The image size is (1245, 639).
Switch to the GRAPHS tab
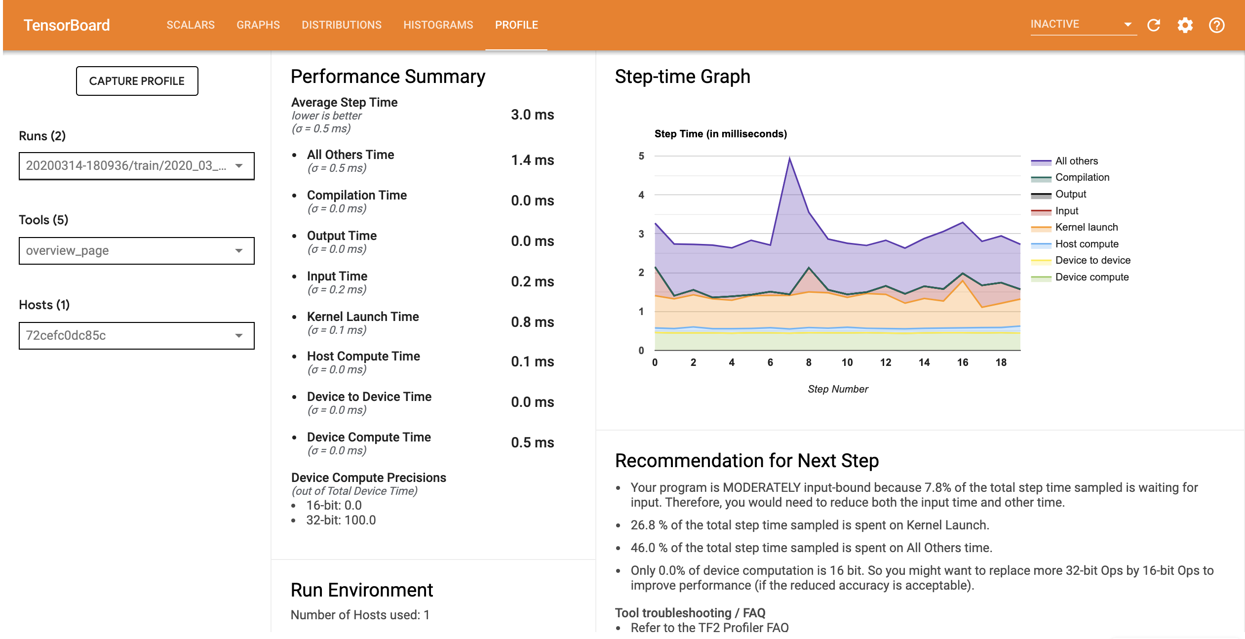[x=258, y=25]
